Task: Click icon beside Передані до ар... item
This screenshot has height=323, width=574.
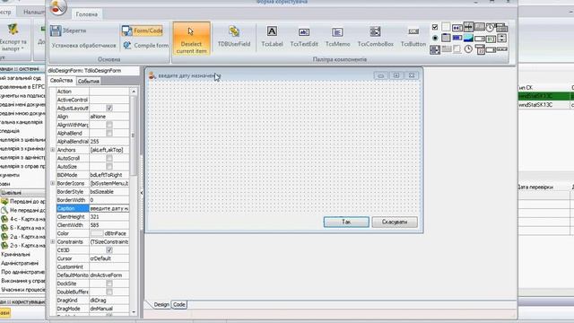Action: (x=4, y=201)
